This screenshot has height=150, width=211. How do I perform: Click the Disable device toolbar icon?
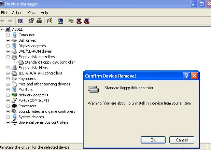tap(87, 21)
